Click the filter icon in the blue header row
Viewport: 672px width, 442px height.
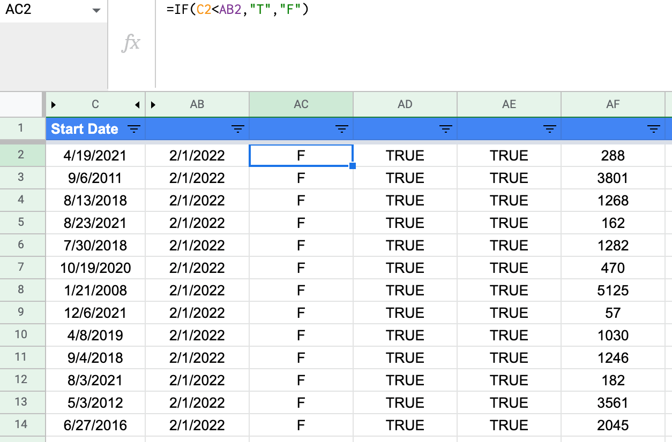point(134,129)
